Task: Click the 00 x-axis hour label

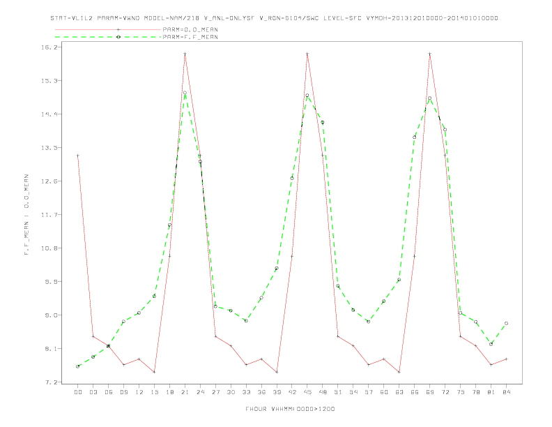Action: tap(78, 392)
